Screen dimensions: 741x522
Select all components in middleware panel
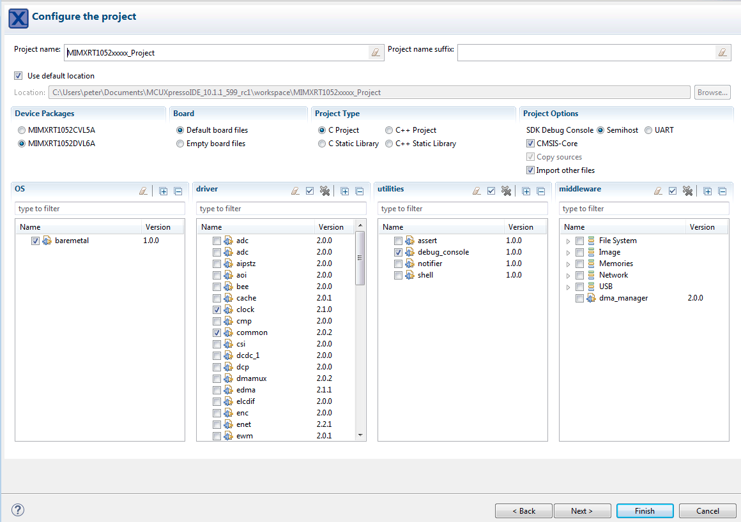(673, 191)
